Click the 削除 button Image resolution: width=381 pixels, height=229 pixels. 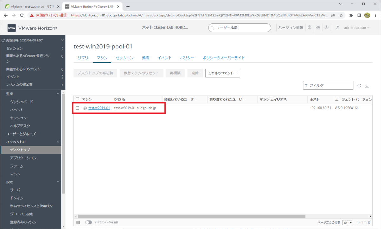(195, 73)
